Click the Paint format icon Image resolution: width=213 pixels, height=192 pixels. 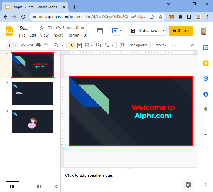pyautogui.click(x=46, y=45)
